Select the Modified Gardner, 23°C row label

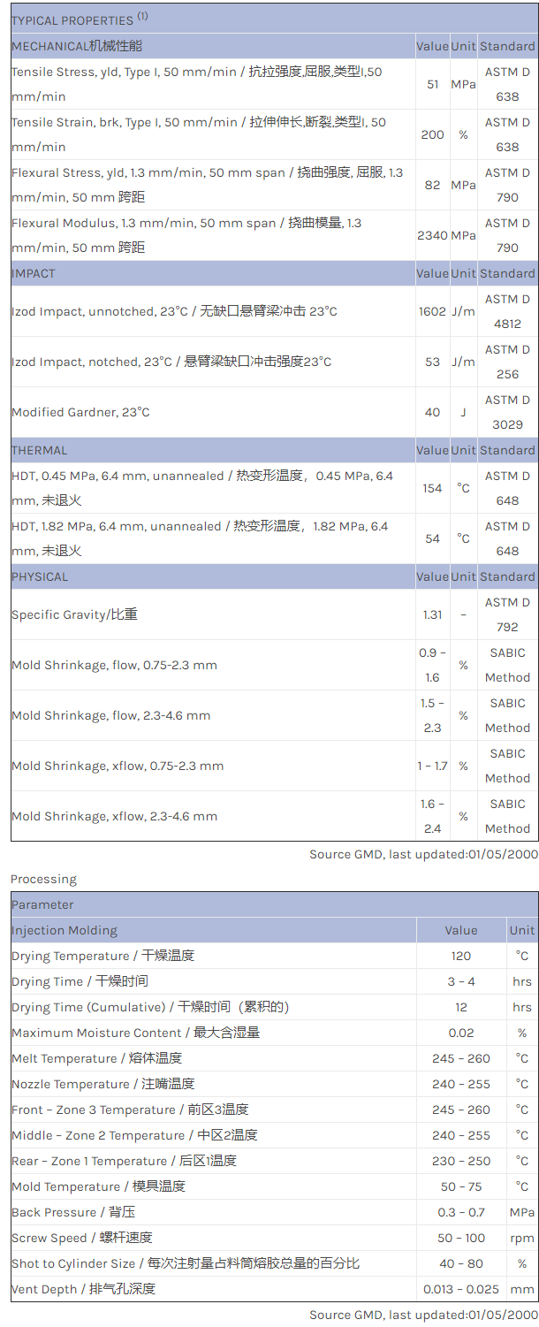click(x=80, y=412)
